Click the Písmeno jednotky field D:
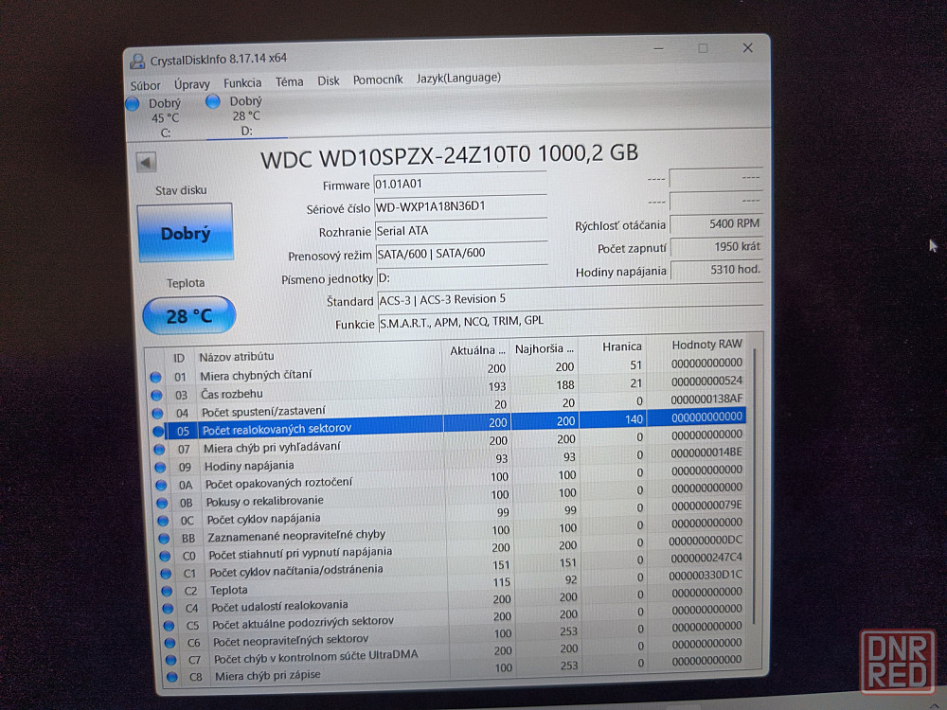The height and width of the screenshot is (710, 947). pos(462,277)
